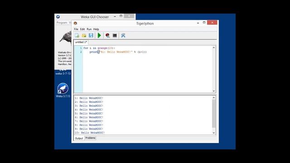Open the console using the black screen icon
290x163 pixels.
(x=115, y=35)
